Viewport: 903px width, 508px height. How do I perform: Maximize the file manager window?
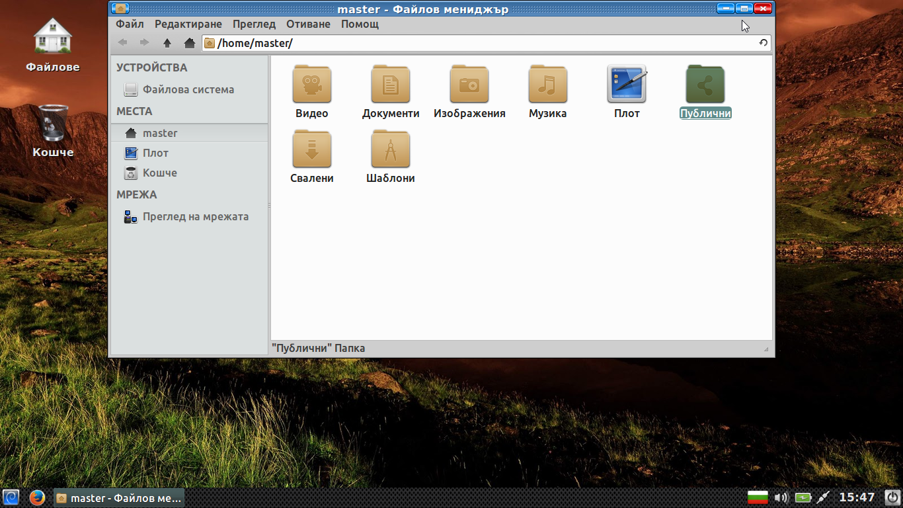pos(744,9)
